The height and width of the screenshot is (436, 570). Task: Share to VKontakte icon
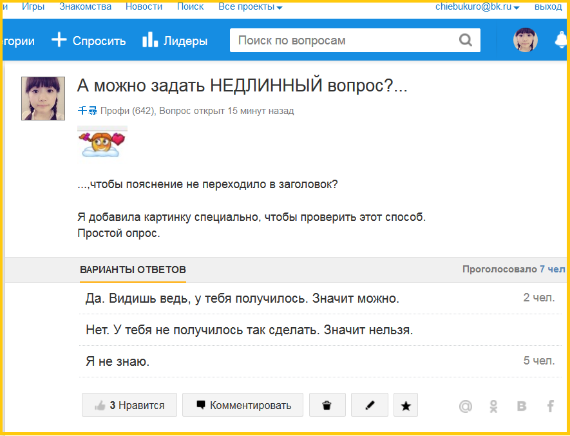coord(522,406)
